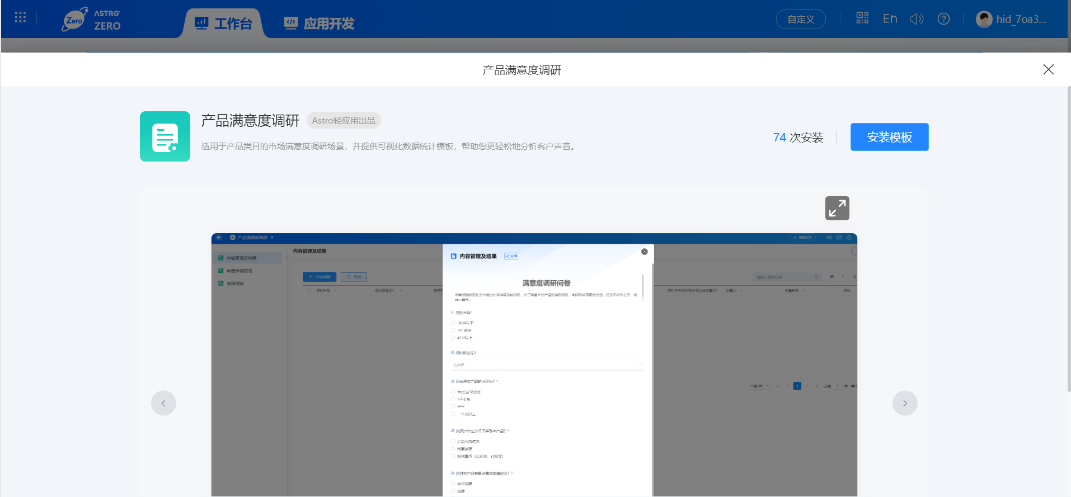This screenshot has height=497, width=1071.
Task: Click the 满意度调研问卷 preview screenshot
Action: point(534,365)
